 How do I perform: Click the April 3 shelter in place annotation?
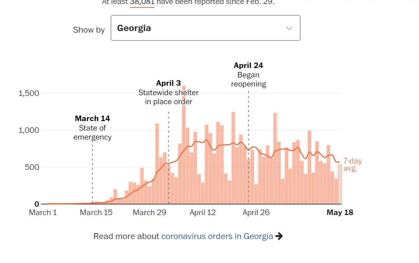point(168,92)
